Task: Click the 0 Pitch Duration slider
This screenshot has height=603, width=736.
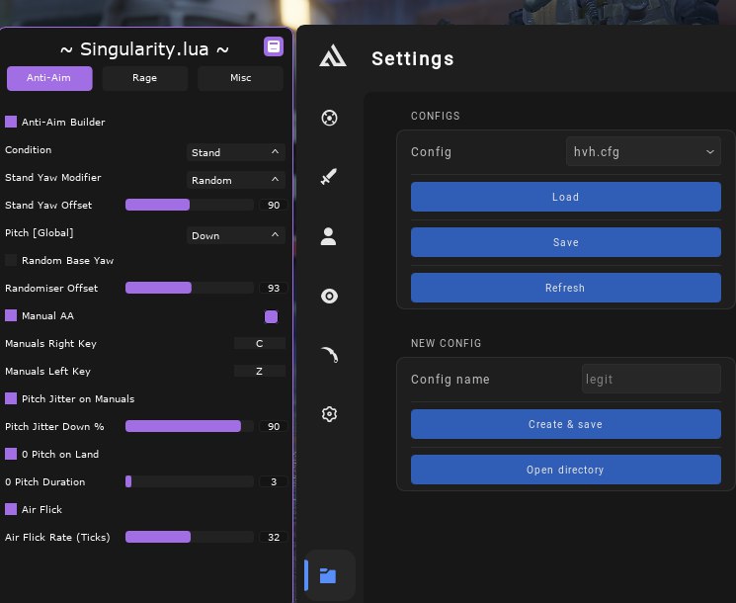Action: pos(190,481)
